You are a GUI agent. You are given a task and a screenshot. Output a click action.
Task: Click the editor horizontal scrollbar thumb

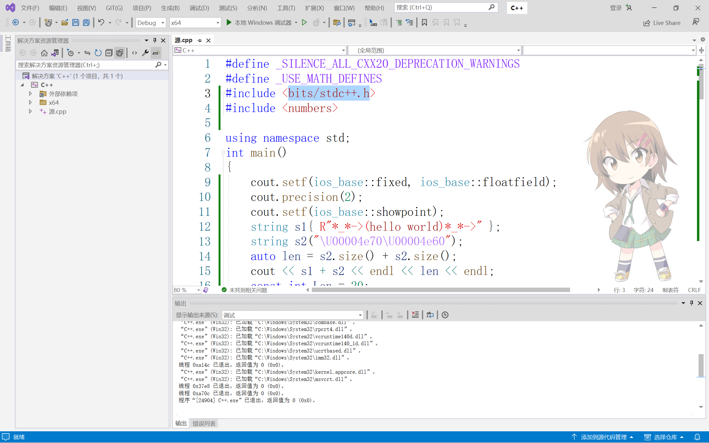tap(441, 290)
